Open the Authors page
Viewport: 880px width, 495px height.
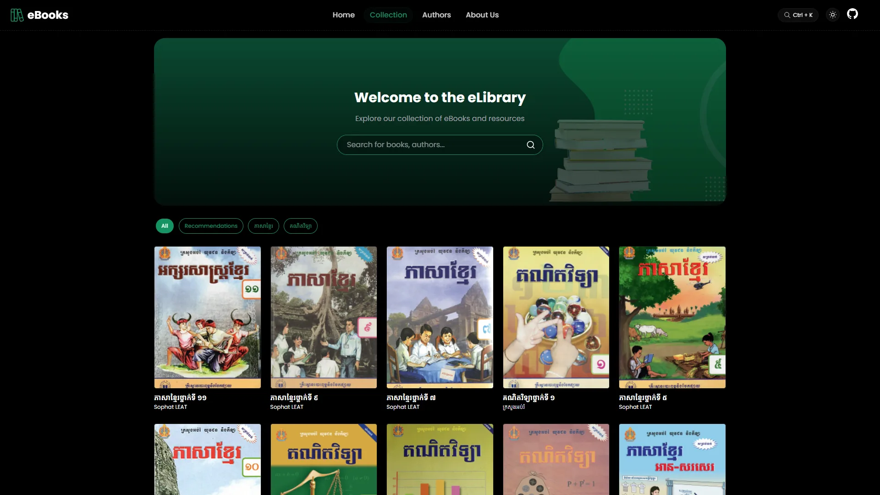coord(436,15)
